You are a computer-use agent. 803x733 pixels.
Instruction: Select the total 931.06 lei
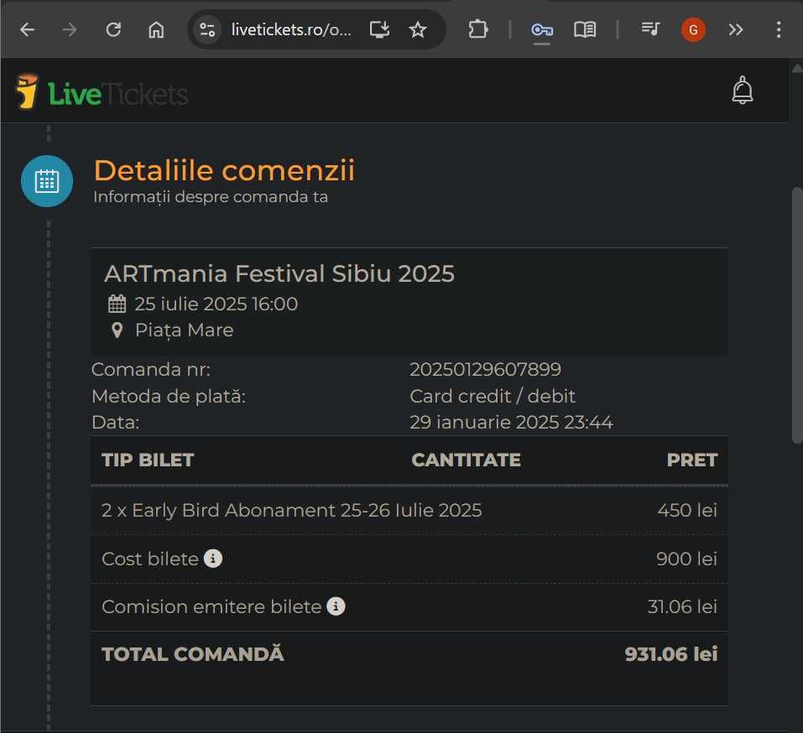coord(671,654)
